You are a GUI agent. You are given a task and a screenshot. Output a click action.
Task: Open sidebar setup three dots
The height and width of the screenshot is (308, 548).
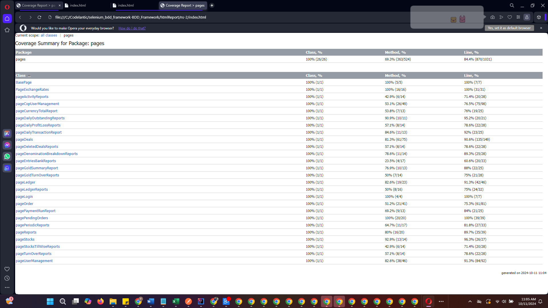tap(7, 287)
